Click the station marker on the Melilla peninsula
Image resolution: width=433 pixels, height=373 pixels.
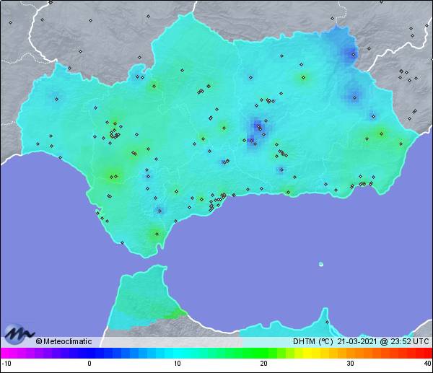coord(327,322)
